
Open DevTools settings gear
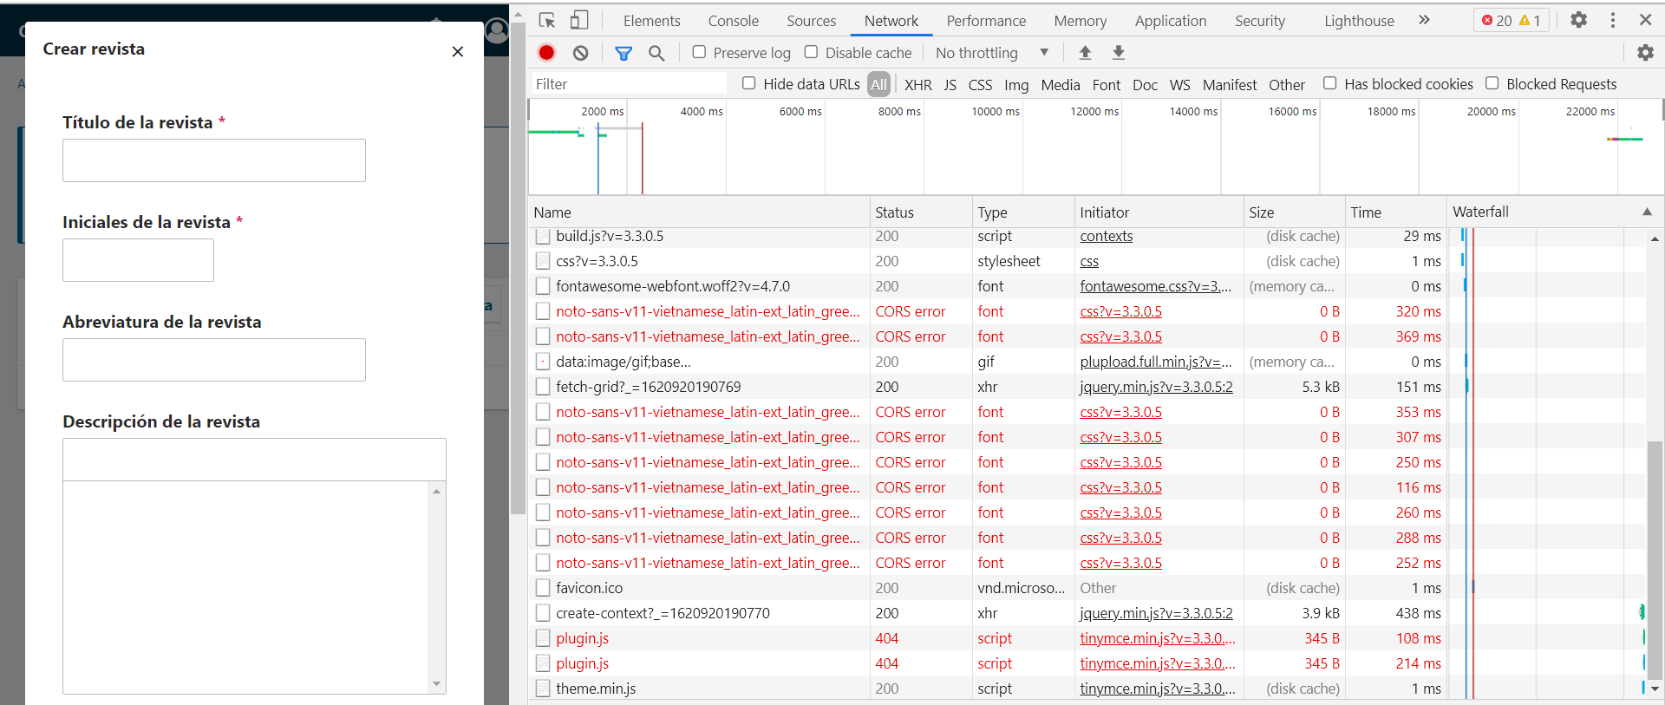1579,20
